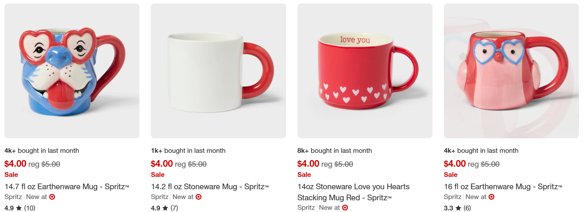Open the (10) reviews count for dog mug
584x212 pixels.
pyautogui.click(x=30, y=208)
